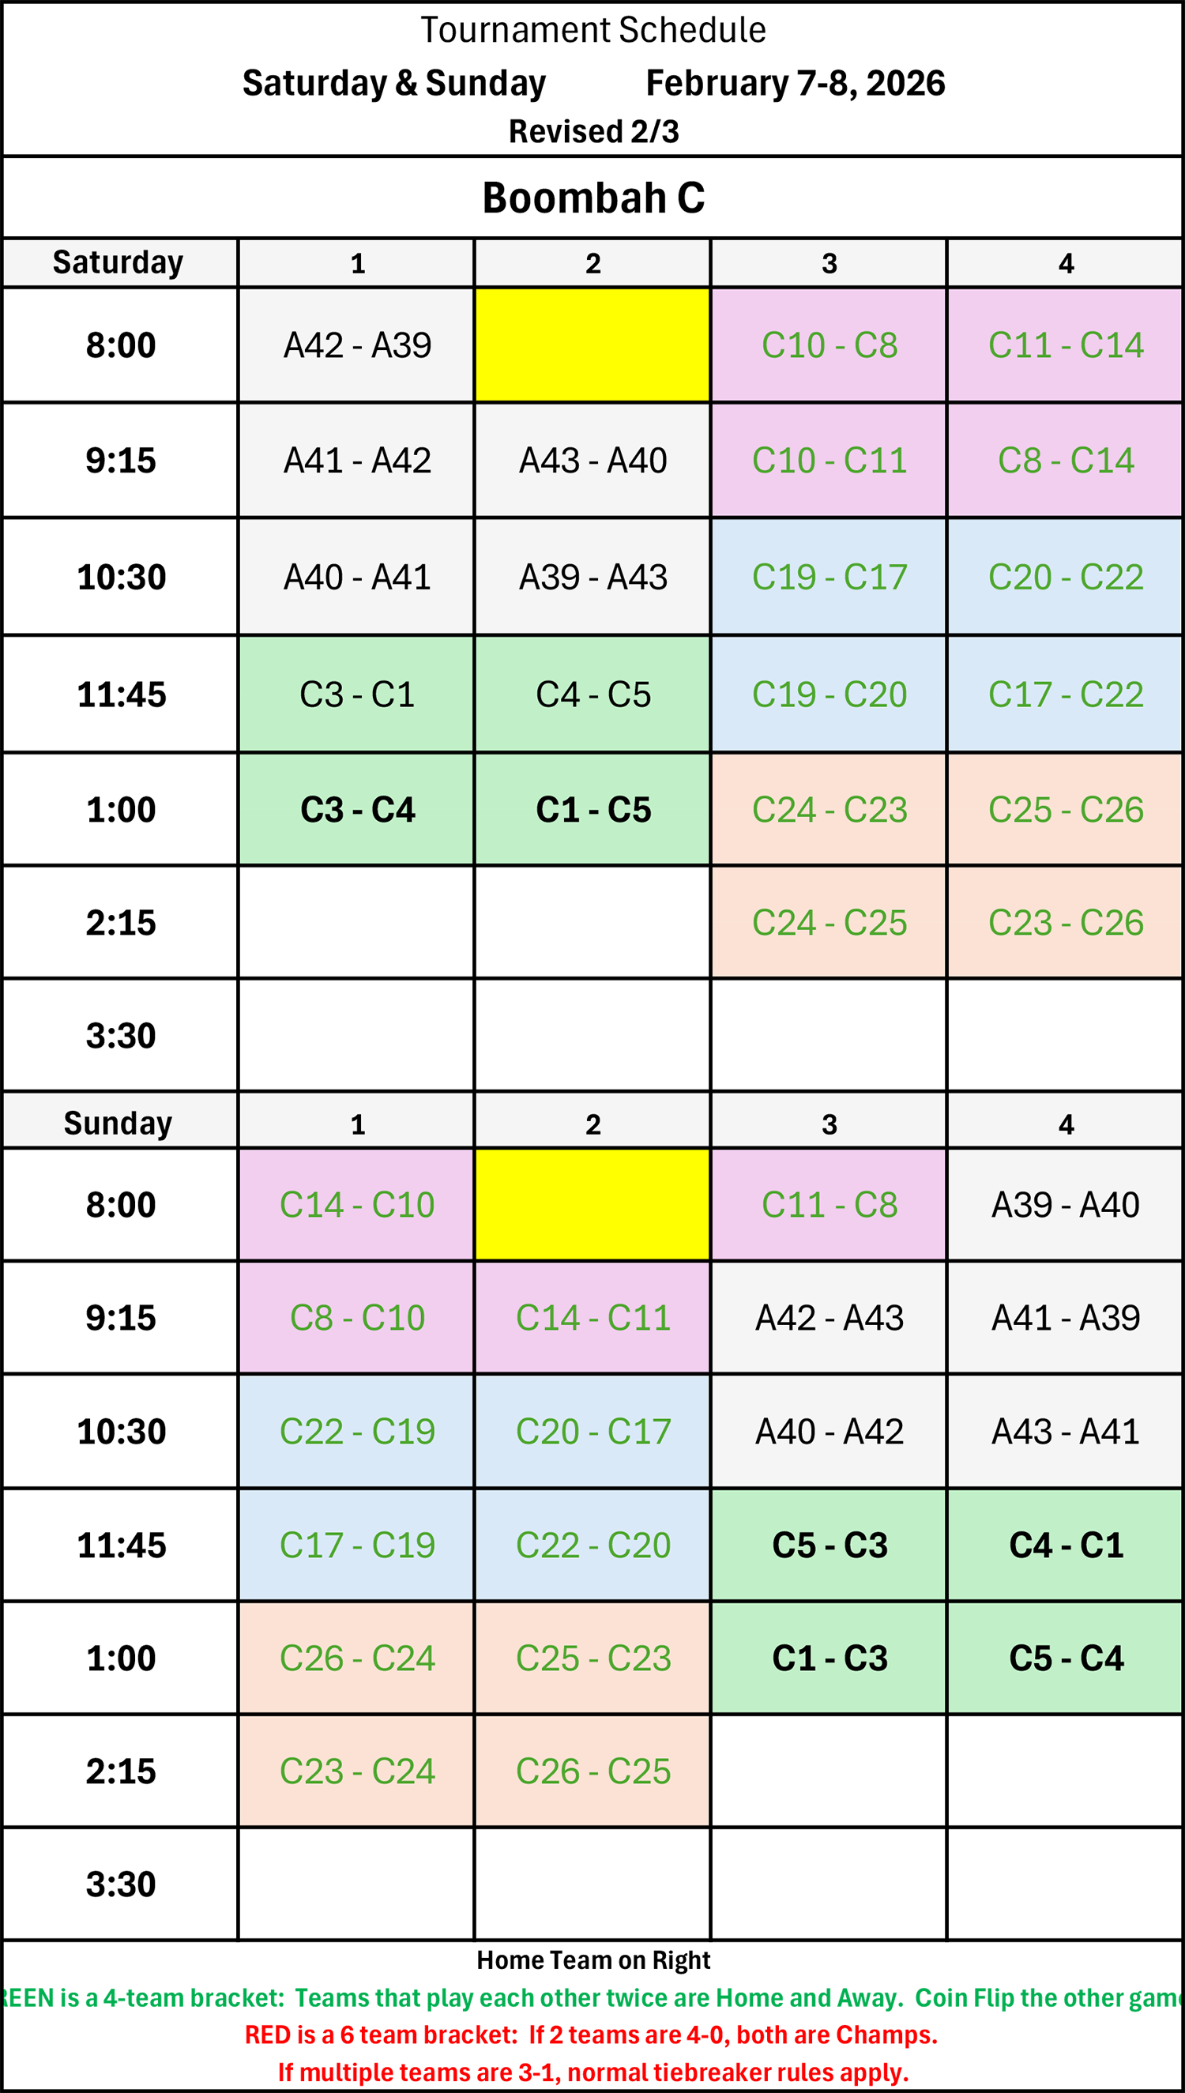Select the C14 - C10 Sunday game cell

[x=356, y=1204]
